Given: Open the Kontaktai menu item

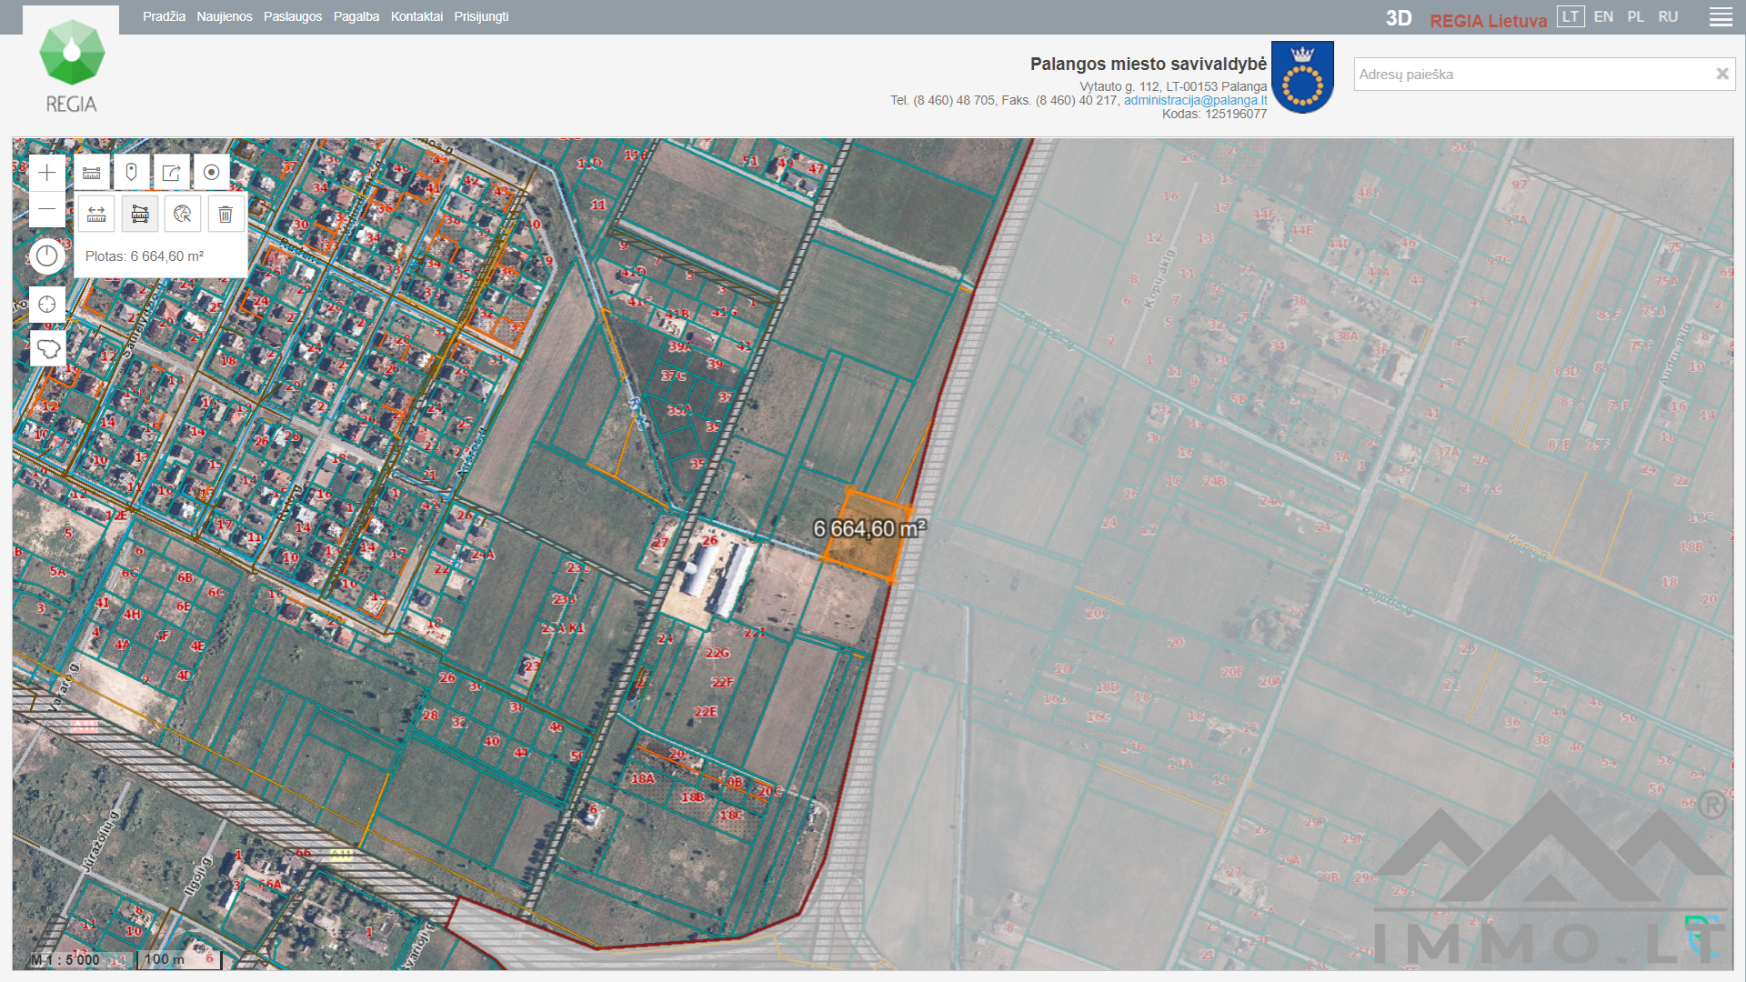Looking at the screenshot, I should (x=416, y=16).
